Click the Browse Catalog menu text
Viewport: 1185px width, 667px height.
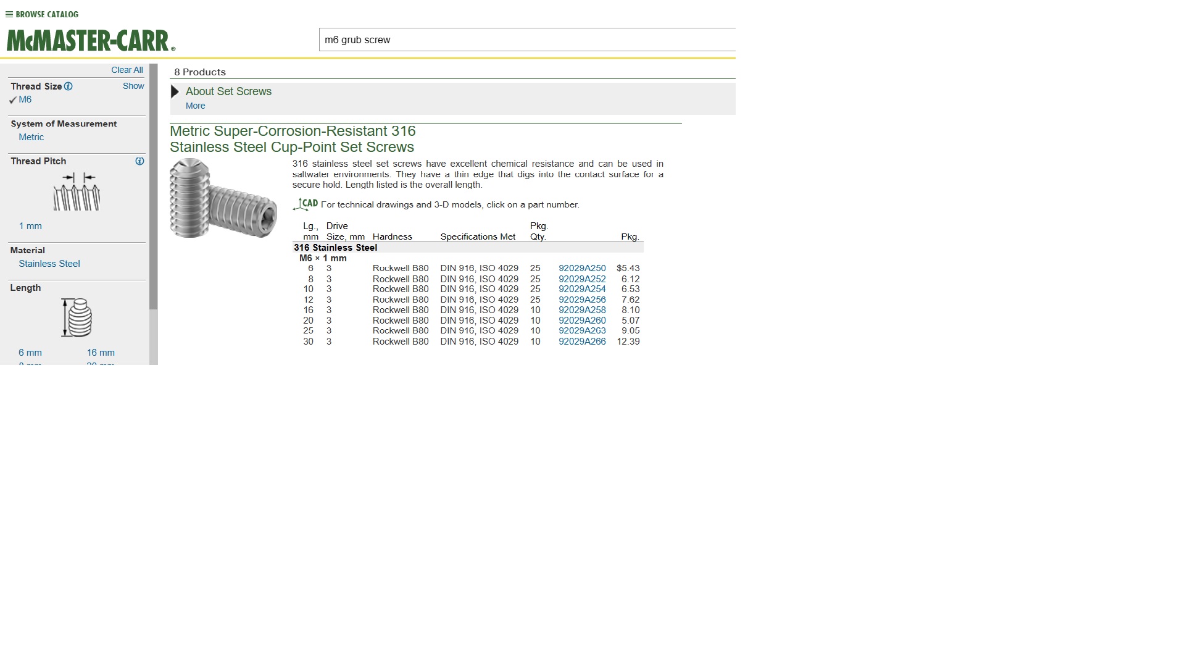47,14
